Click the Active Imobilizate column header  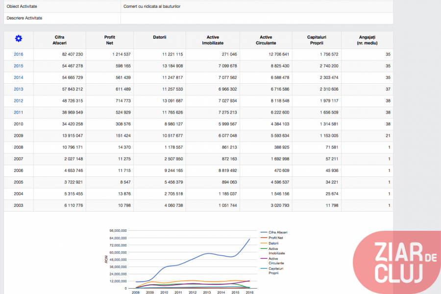pos(213,40)
